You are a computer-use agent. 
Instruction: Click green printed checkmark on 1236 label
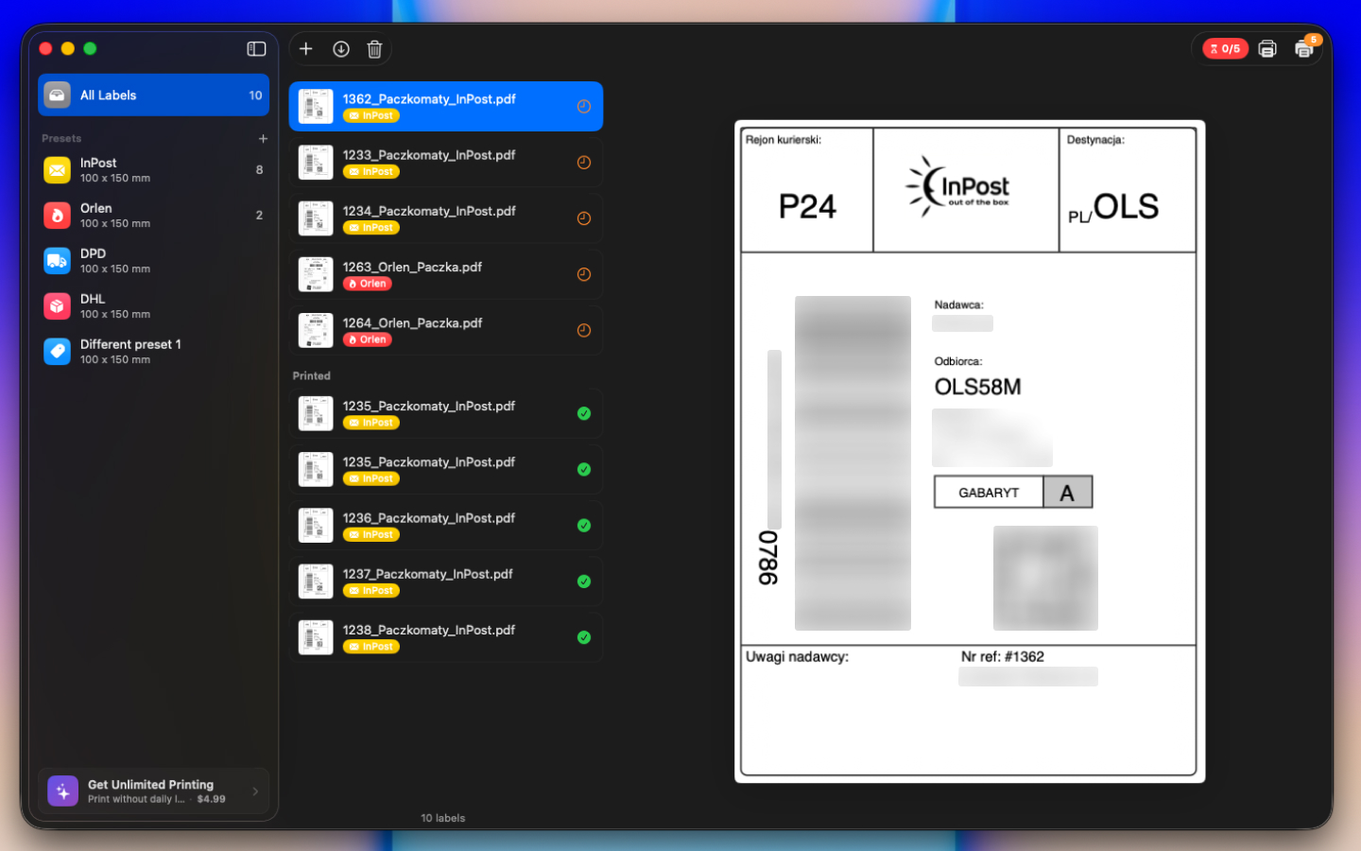pyautogui.click(x=584, y=526)
